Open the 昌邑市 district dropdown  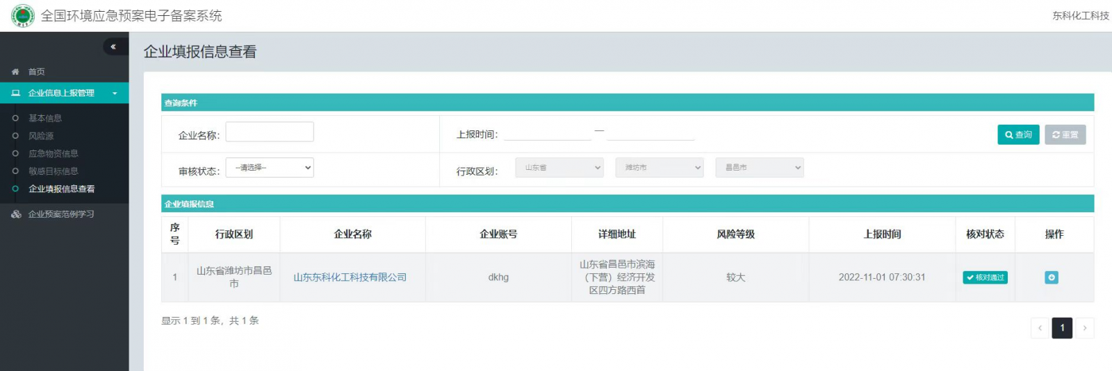click(x=759, y=168)
